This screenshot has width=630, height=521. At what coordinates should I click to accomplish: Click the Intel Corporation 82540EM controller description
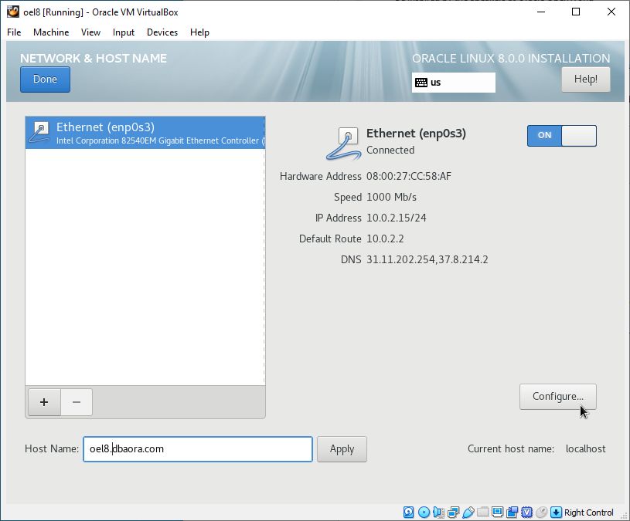pos(161,140)
